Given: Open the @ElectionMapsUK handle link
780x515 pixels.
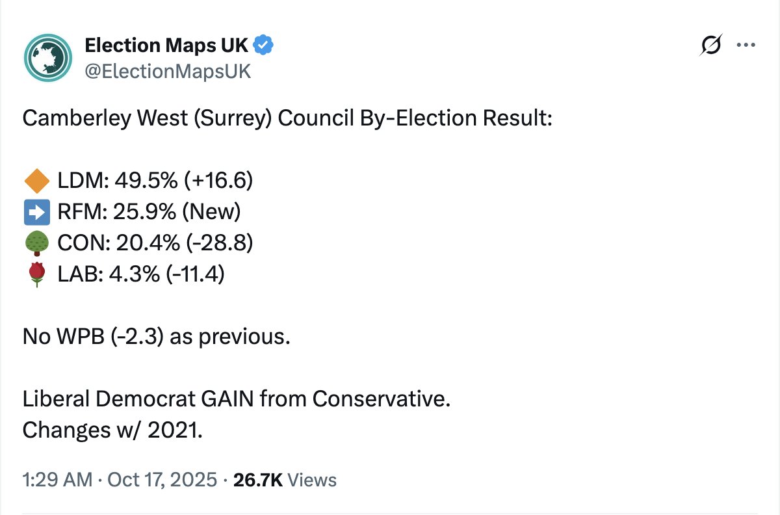Looking at the screenshot, I should coord(168,71).
